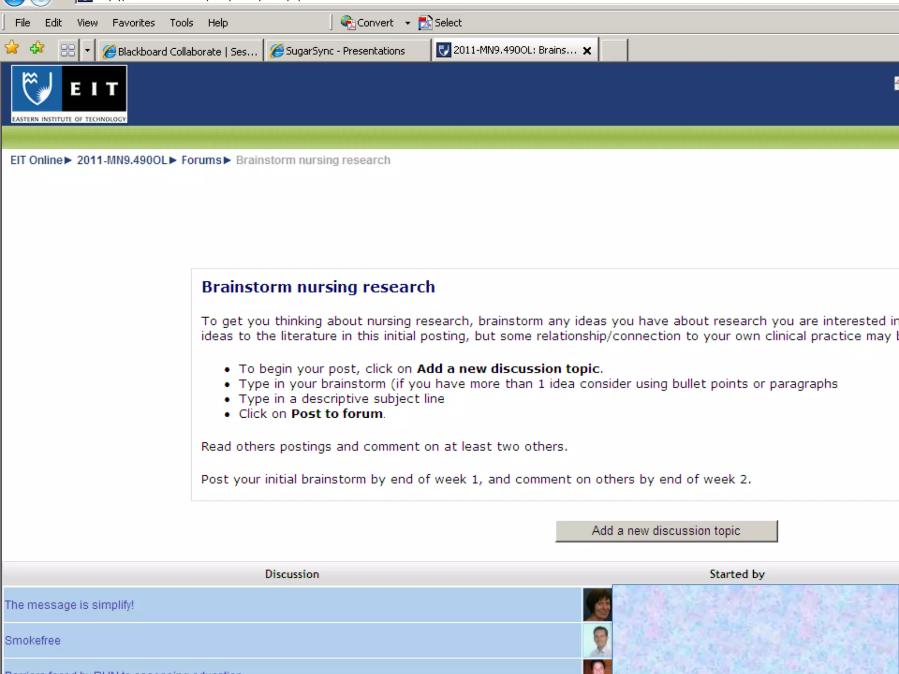The height and width of the screenshot is (674, 899).
Task: Open a new blank browser tab
Action: (x=613, y=50)
